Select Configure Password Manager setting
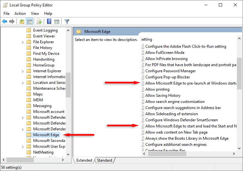 pos(170,71)
